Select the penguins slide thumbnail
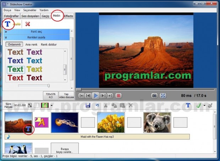Image resolution: width=220 pixels, height=161 pixels. (18, 148)
